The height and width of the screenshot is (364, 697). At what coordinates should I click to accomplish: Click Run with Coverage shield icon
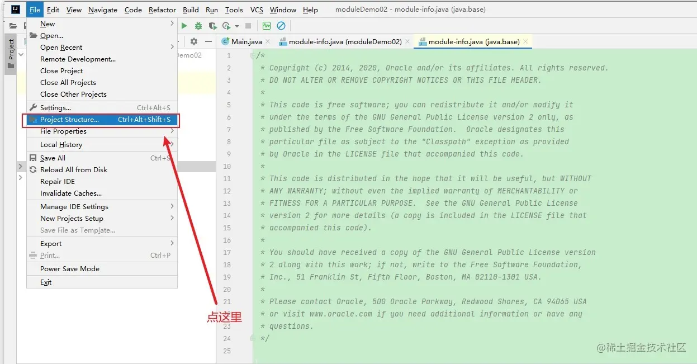(212, 26)
